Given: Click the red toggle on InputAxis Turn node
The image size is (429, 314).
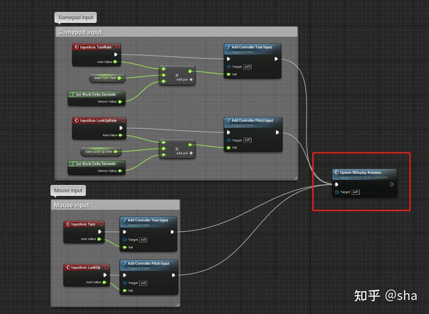Looking at the screenshot, I should click(x=102, y=224).
